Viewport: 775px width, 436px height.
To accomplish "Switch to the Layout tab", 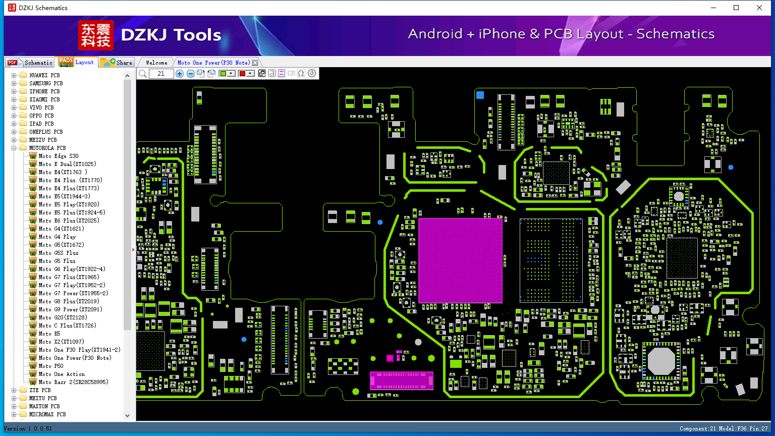I will (x=76, y=62).
